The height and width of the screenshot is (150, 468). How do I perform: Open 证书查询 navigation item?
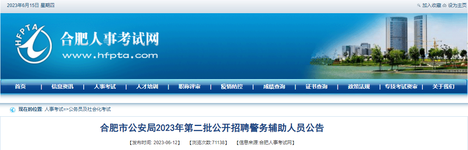pyautogui.click(x=317, y=87)
